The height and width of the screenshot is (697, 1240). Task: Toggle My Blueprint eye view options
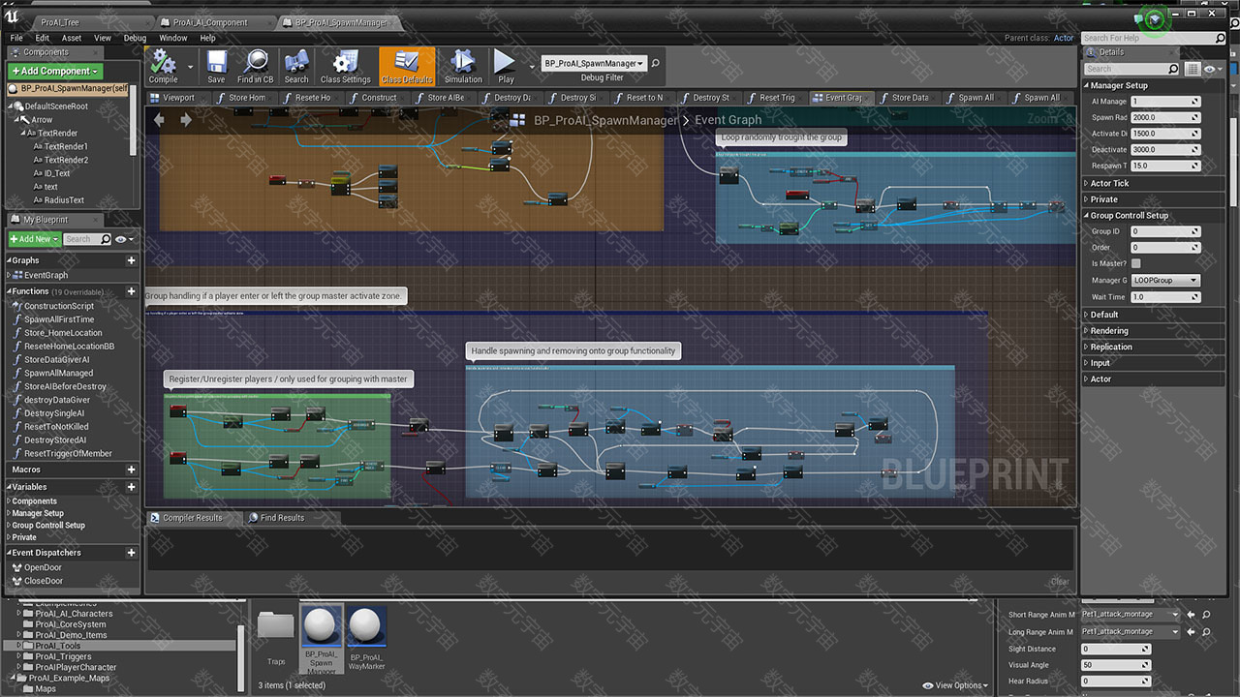[x=123, y=239]
